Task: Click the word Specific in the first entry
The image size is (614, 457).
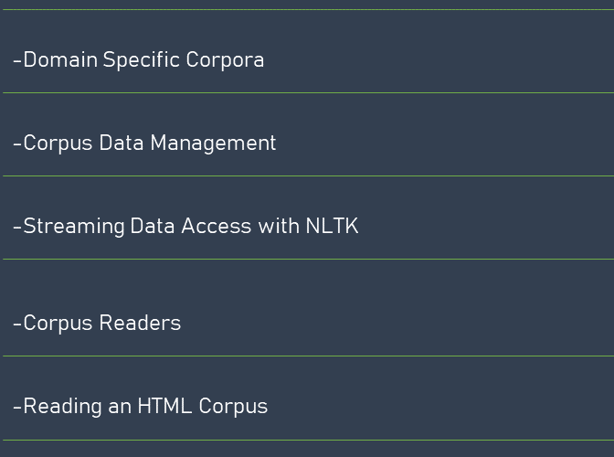Action: tap(141, 60)
